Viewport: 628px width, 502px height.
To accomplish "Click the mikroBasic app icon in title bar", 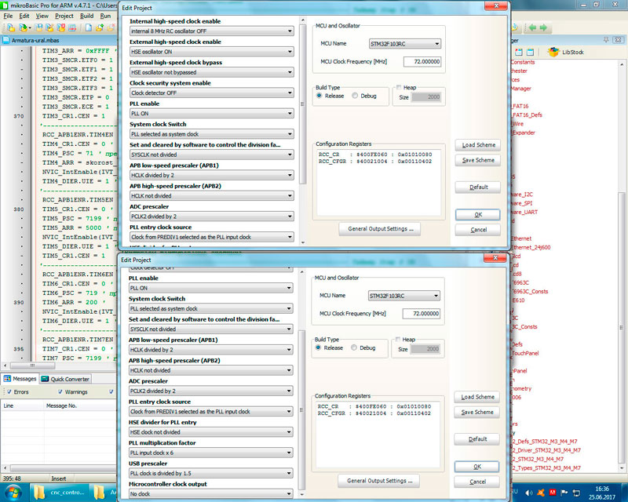I will click(5, 5).
